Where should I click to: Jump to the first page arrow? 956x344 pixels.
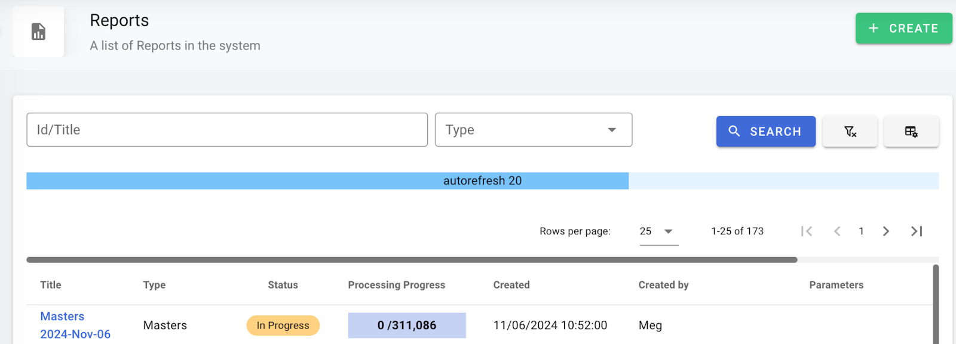pos(807,231)
